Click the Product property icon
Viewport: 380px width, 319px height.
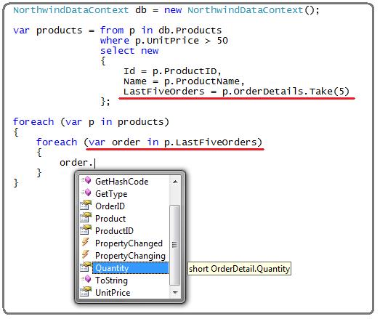(86, 218)
